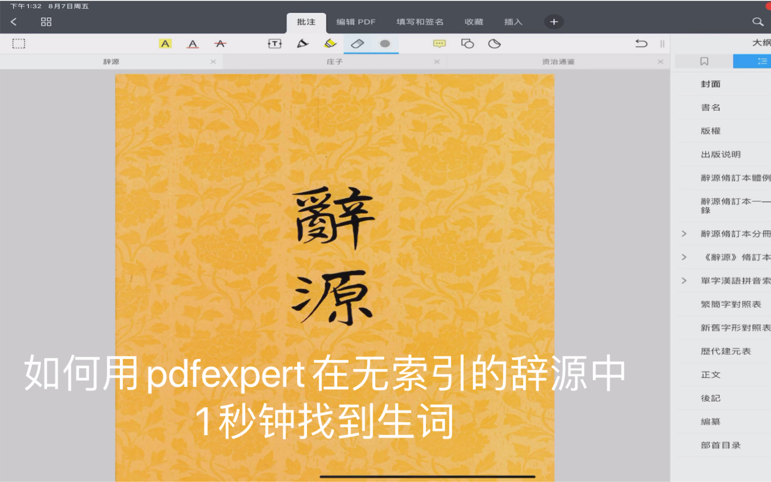Go back using the back arrow
This screenshot has height=482, width=771.
[14, 22]
